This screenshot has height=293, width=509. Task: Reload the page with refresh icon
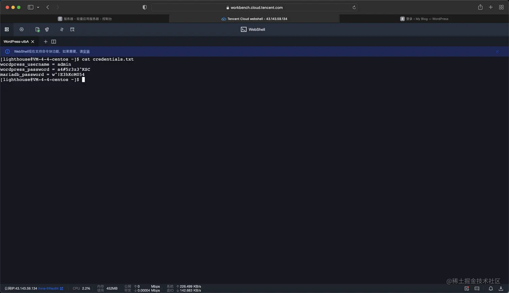(x=354, y=7)
